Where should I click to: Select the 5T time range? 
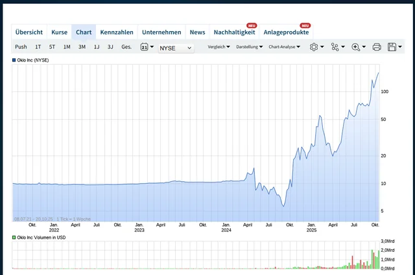click(x=52, y=47)
